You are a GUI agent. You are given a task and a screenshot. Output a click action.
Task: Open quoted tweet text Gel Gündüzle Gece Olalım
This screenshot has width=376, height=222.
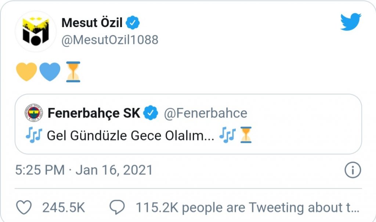130,135
